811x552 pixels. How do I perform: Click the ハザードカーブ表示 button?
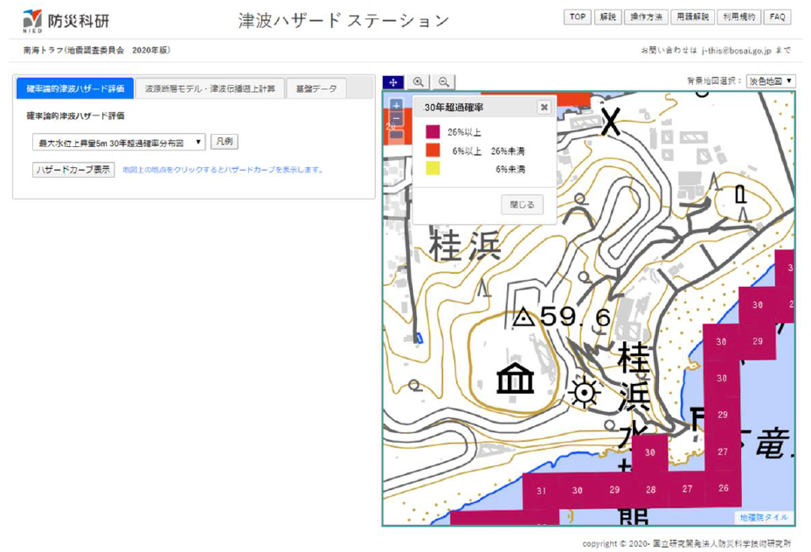click(x=73, y=170)
